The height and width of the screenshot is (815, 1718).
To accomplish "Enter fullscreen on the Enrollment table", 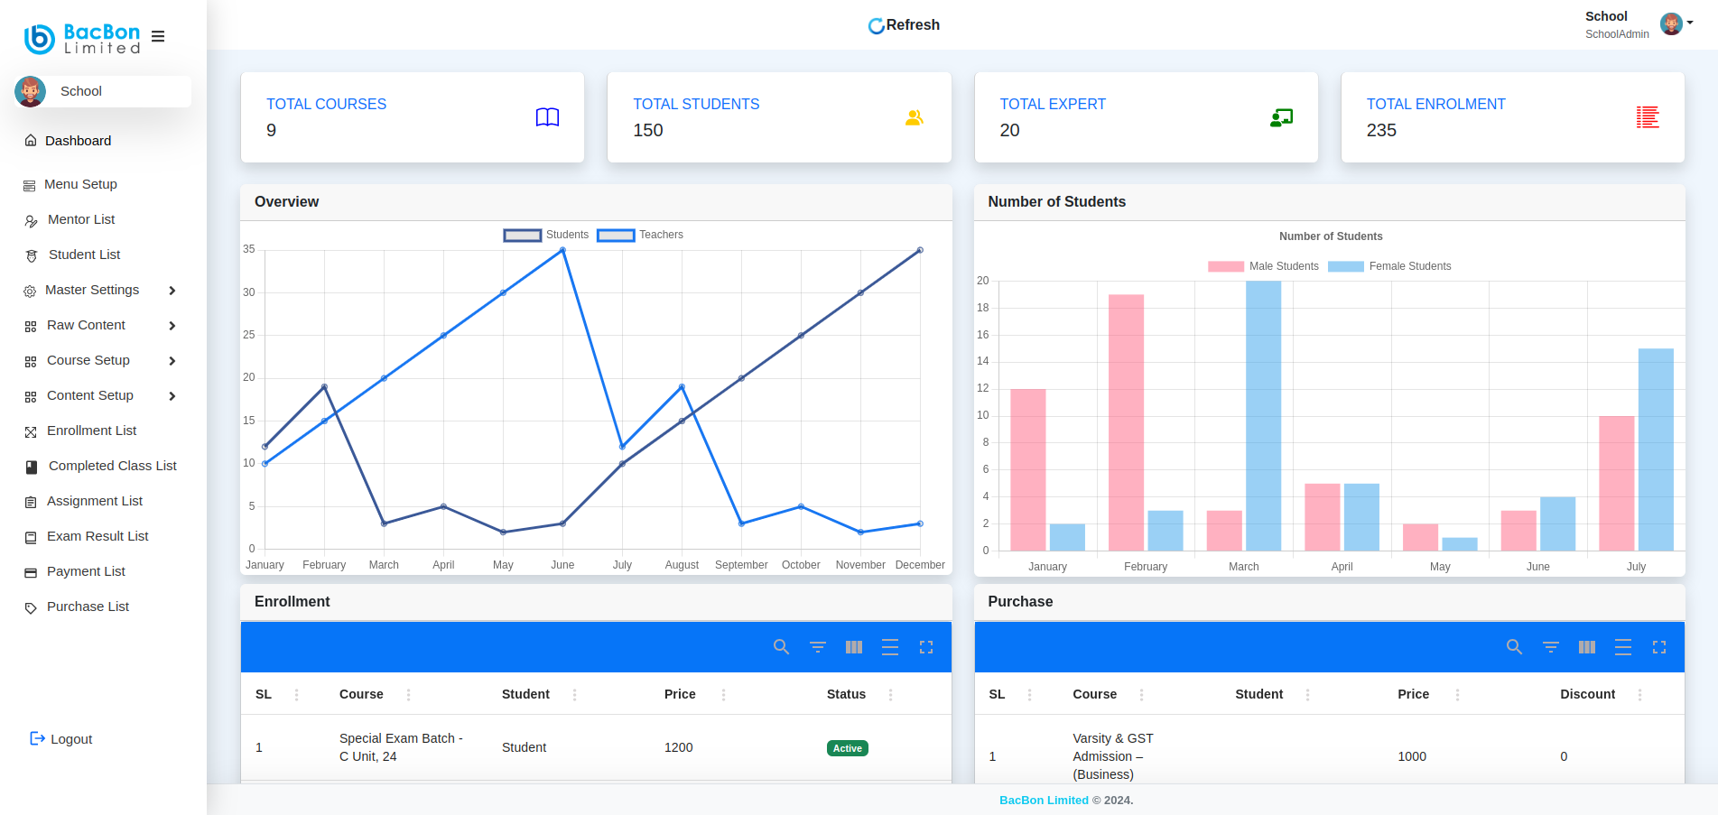I will point(925,647).
